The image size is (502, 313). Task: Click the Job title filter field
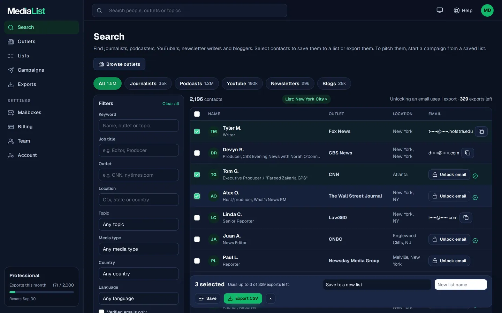[139, 150]
